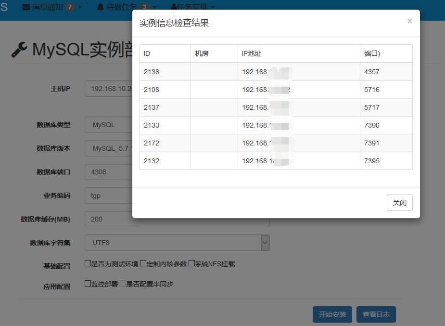Open the 任务安排 menu

(193, 7)
